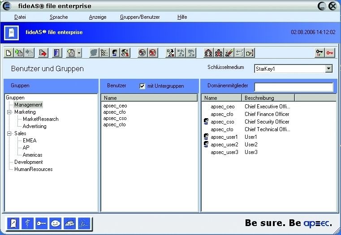This screenshot has width=341, height=235.
Task: Click the tree structure toolbar icon
Action: (x=104, y=53)
